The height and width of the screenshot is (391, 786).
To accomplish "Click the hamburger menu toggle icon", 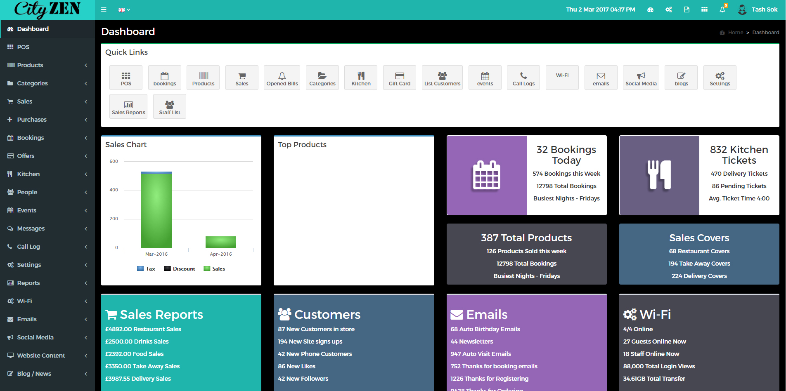I will [x=104, y=9].
